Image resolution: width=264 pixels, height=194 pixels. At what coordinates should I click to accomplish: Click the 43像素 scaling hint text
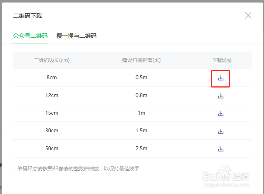pos(76,169)
